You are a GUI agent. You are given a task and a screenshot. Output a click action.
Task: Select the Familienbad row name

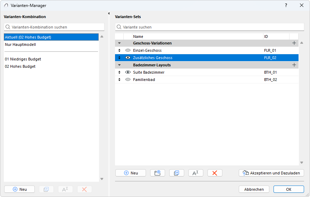point(144,80)
